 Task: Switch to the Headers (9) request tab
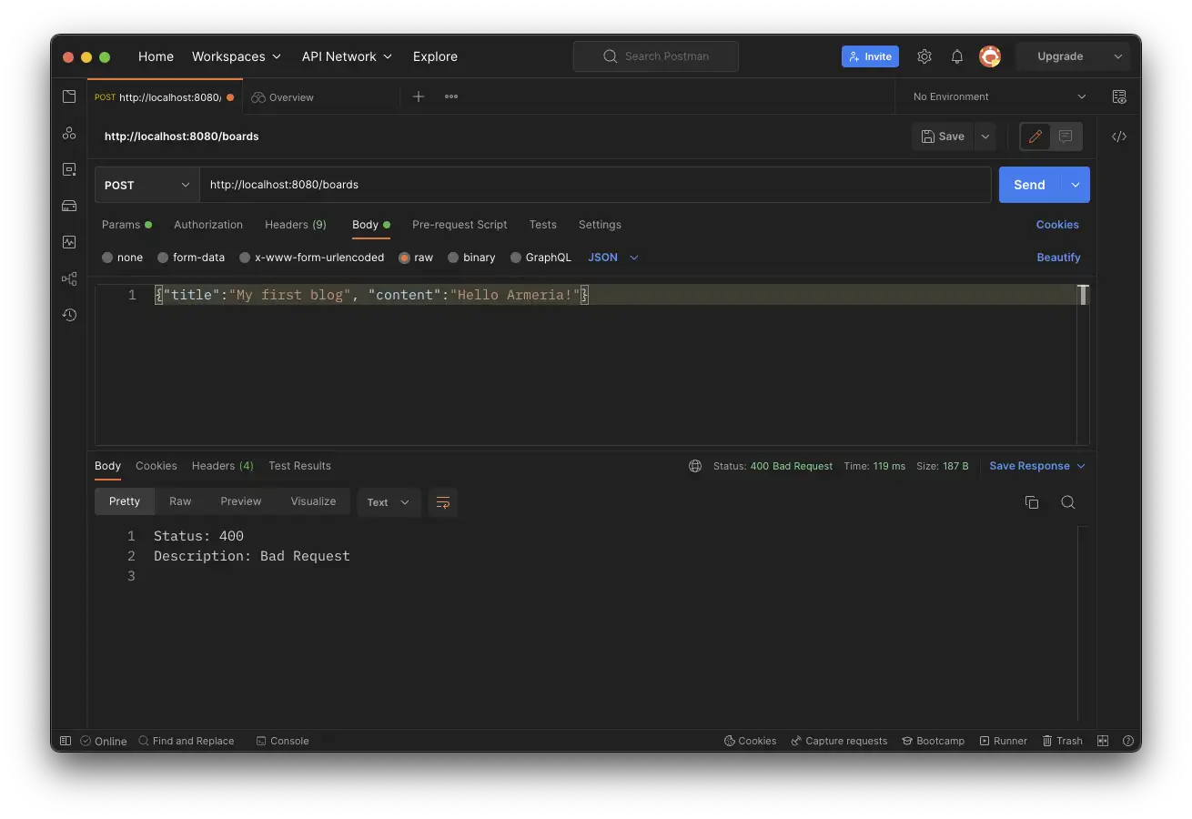296,225
